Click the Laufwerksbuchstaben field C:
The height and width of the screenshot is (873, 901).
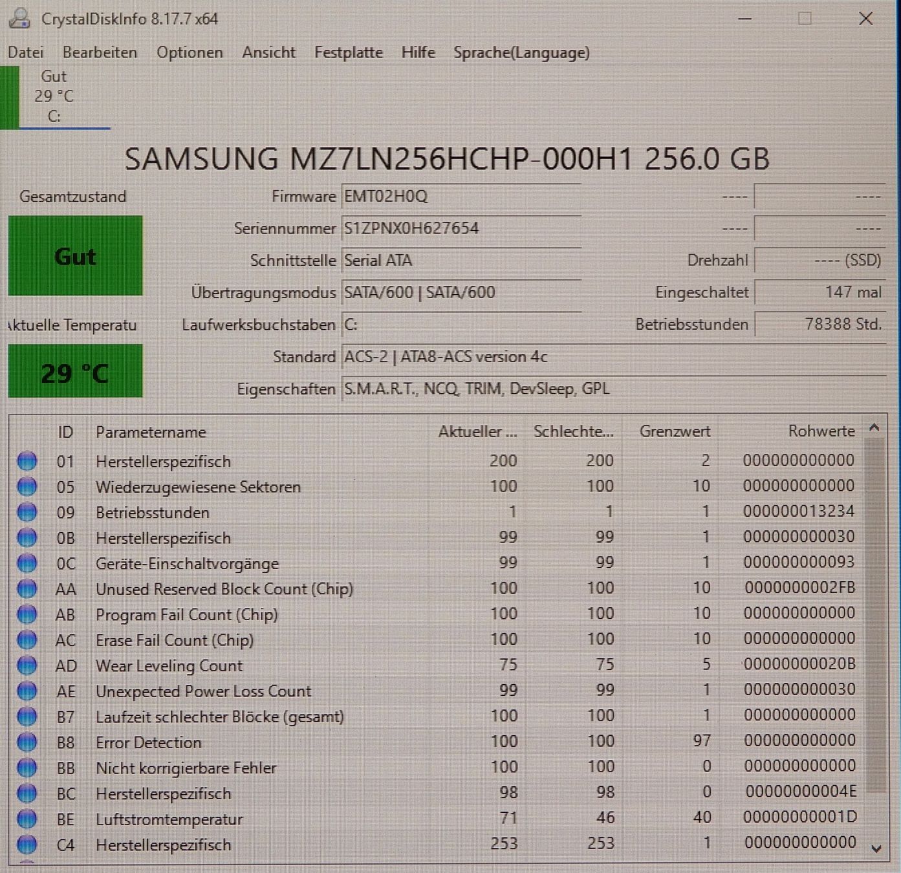tap(461, 325)
